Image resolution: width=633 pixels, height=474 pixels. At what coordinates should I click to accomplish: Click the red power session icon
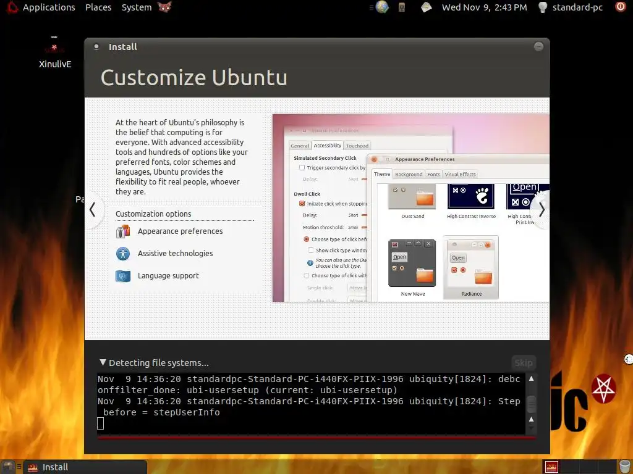click(621, 7)
